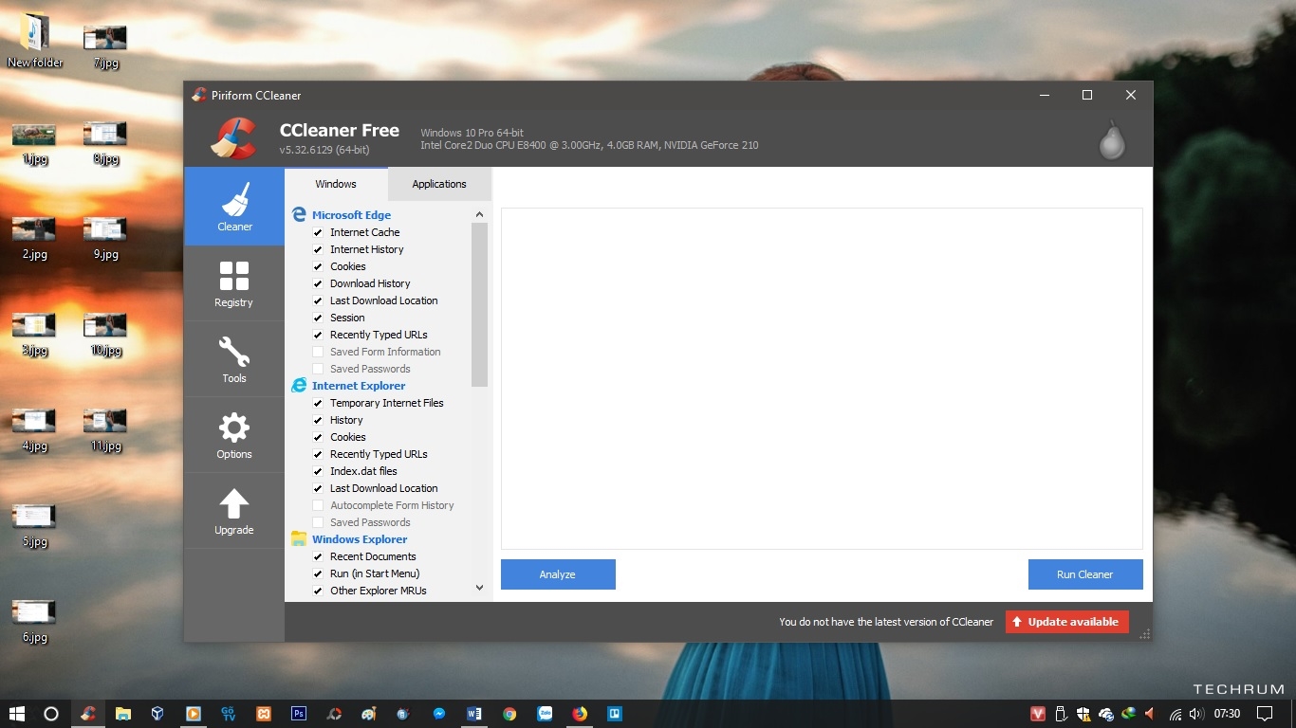The width and height of the screenshot is (1296, 728).
Task: Toggle Index.dat files checkbox
Action: 318,471
